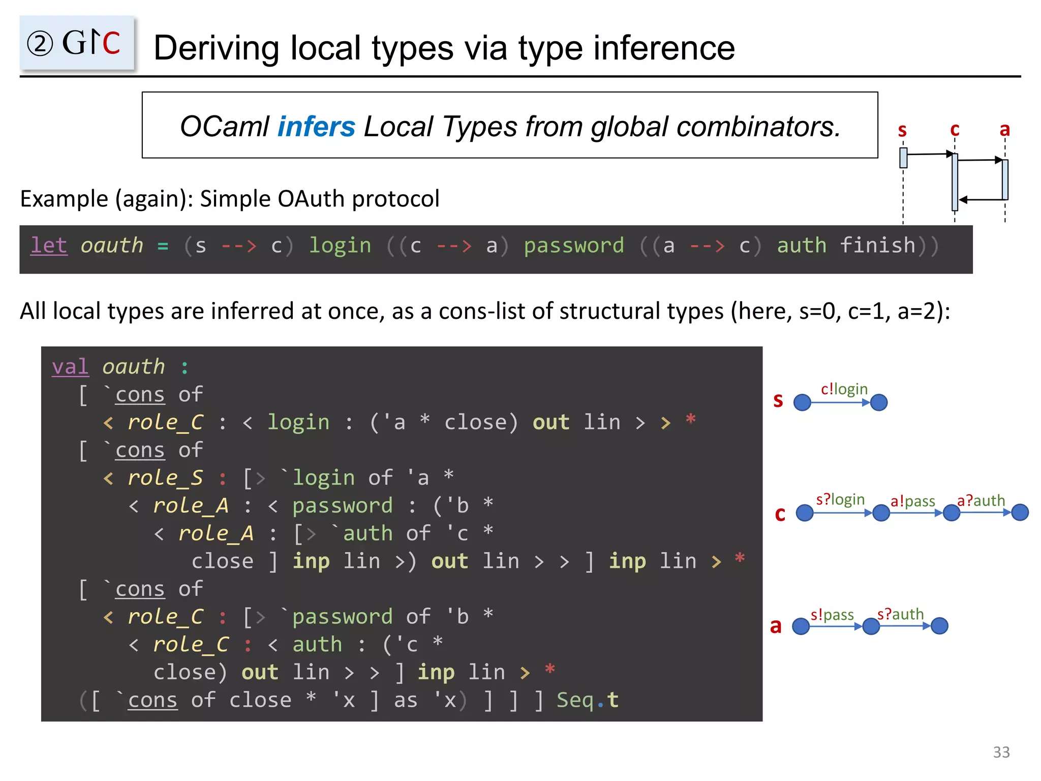
Task: Click slide page number 33
Action: coord(1001,752)
